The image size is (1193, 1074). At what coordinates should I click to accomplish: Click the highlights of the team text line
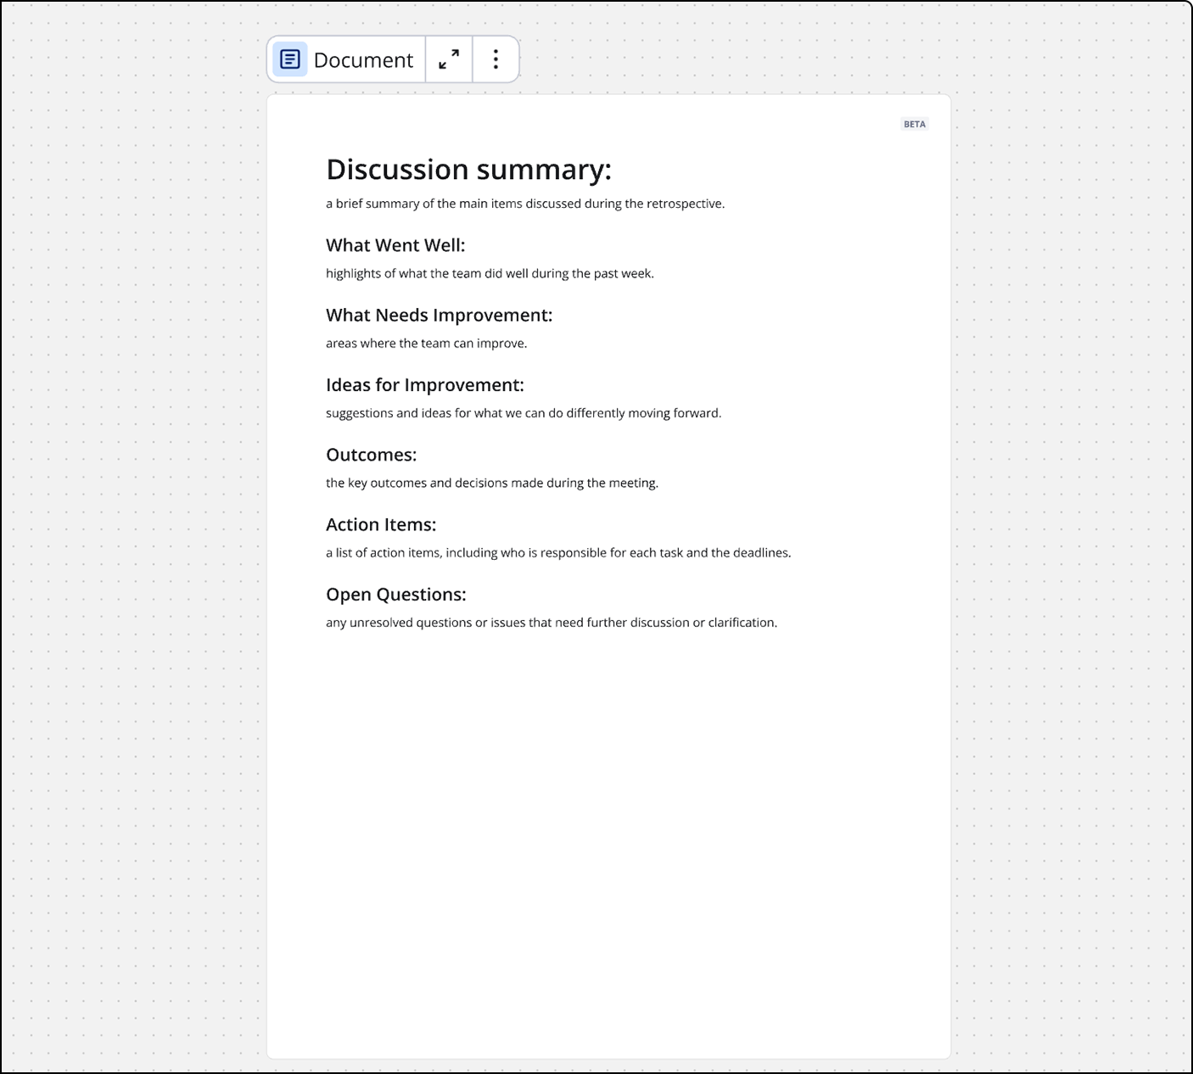point(490,273)
